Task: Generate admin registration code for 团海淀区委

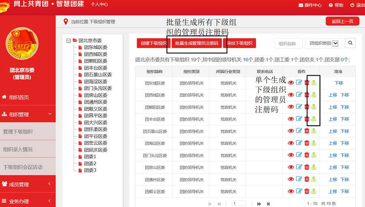Action: tap(314, 143)
